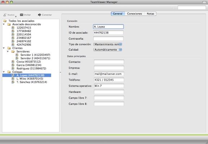Select 'T. Sánchez (419763214)' text
The width and height of the screenshot is (208, 144).
click(32, 82)
